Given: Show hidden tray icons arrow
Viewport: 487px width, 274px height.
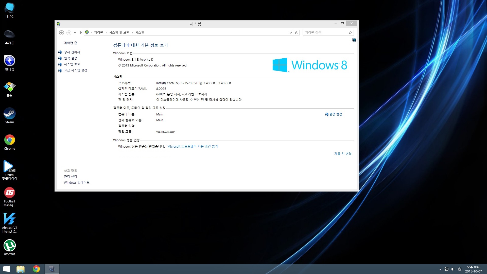Looking at the screenshot, I should pyautogui.click(x=440, y=269).
